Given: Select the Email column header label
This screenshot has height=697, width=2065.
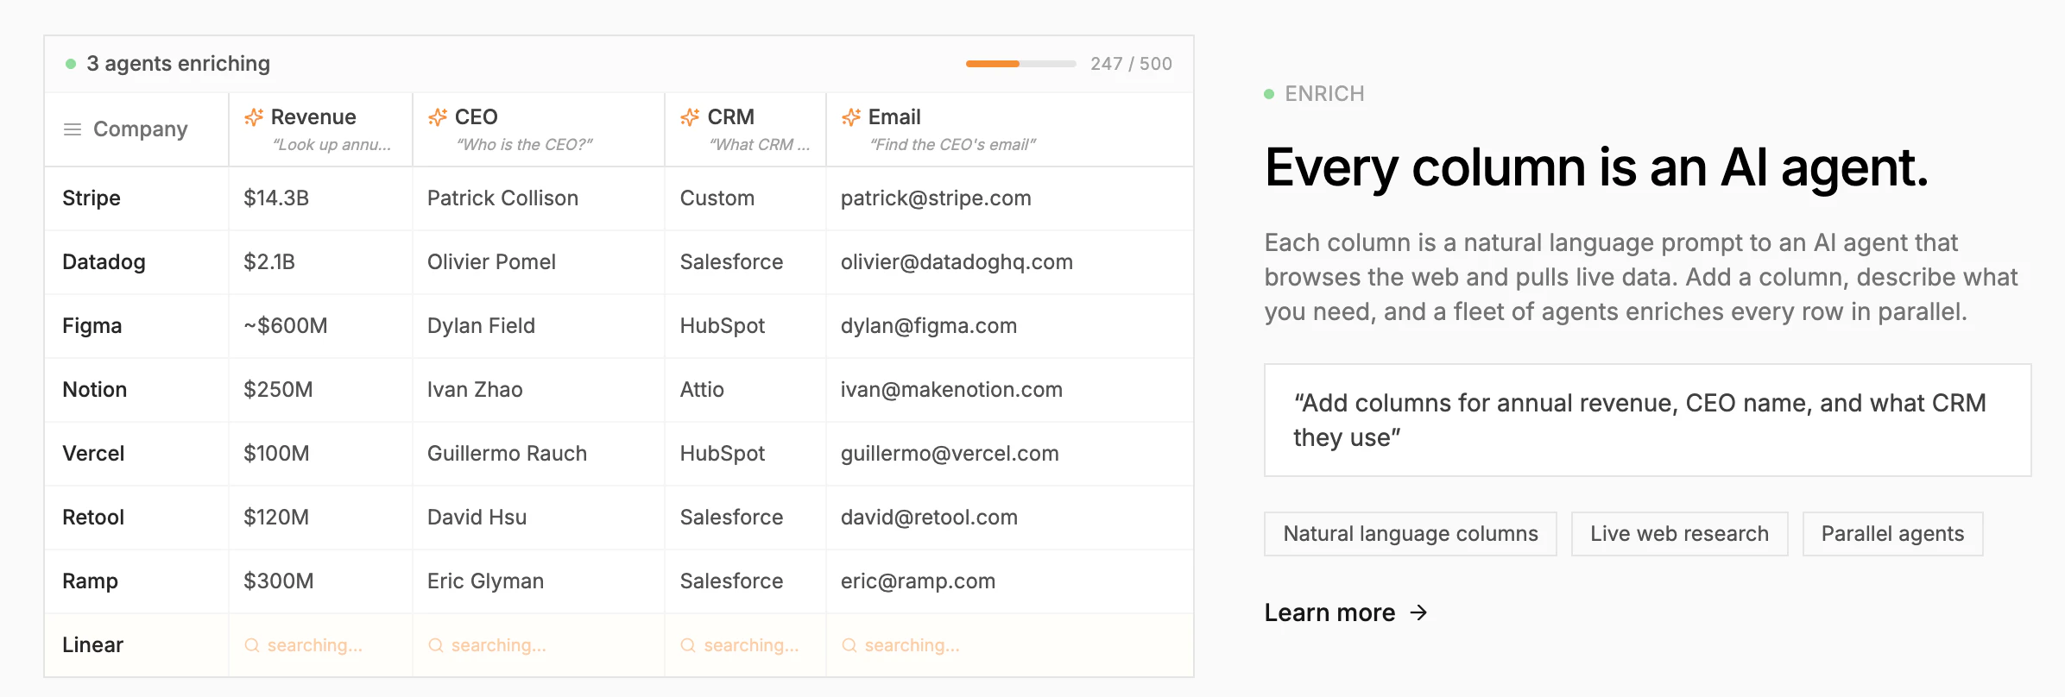Looking at the screenshot, I should pos(894,117).
